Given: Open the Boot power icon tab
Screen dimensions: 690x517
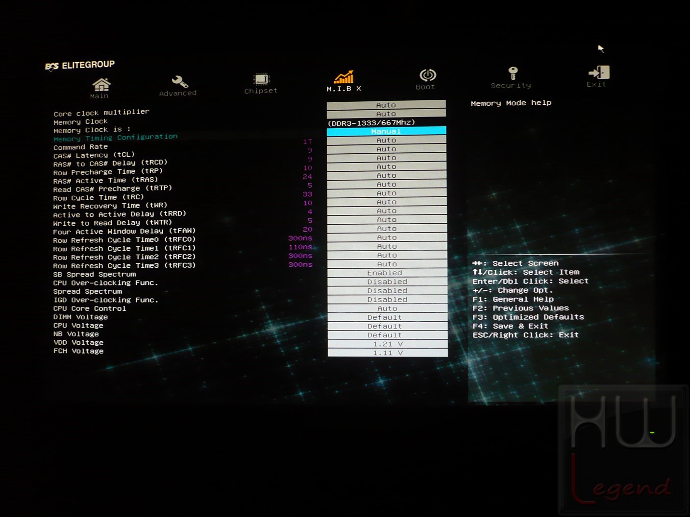Looking at the screenshot, I should (427, 75).
